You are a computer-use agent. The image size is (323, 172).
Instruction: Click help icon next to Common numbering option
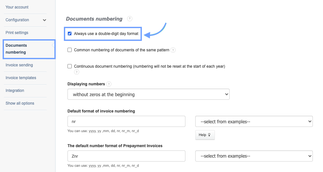(x=173, y=50)
